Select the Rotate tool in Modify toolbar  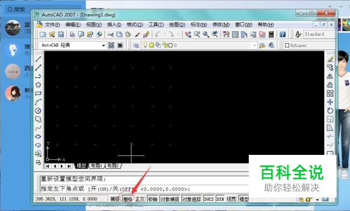[x=330, y=111]
